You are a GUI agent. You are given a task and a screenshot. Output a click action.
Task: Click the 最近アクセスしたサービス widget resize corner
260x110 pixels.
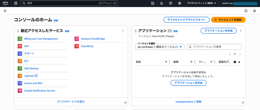(x=125, y=102)
